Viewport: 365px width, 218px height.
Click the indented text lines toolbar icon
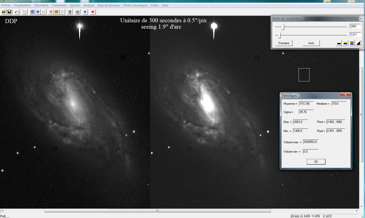coord(70,12)
